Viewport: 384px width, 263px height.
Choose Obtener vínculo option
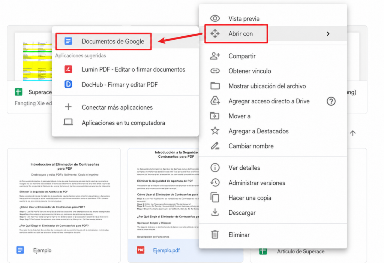click(273, 71)
